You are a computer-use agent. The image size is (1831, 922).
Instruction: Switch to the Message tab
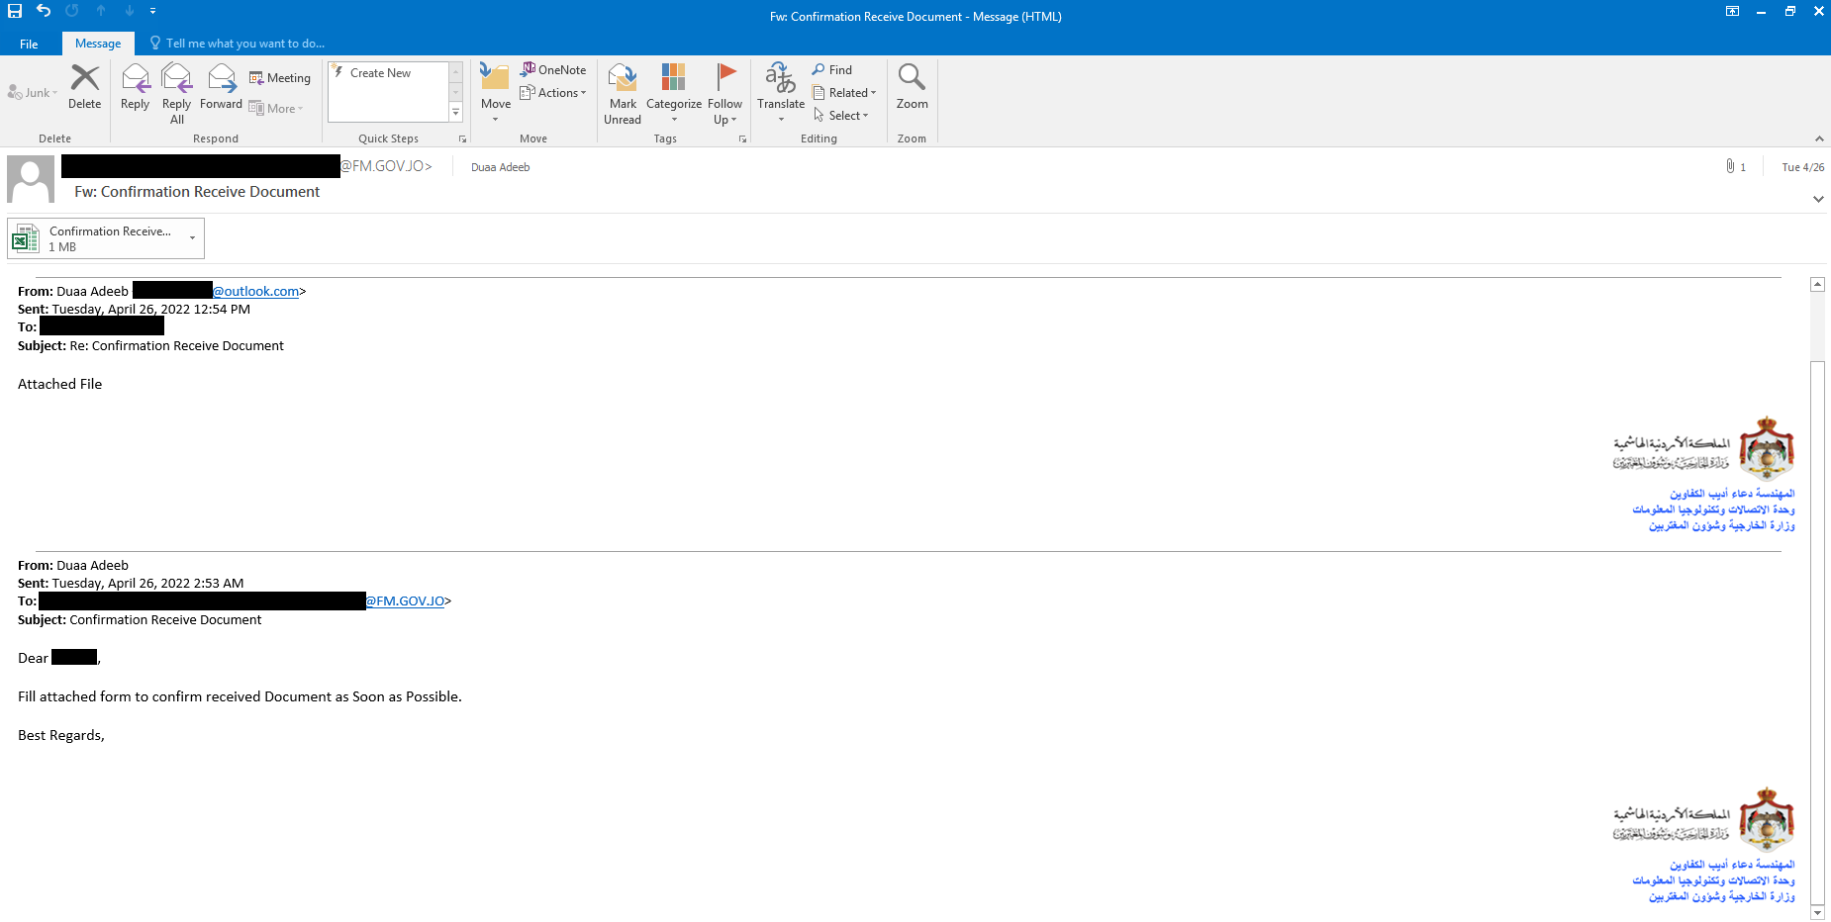(98, 44)
